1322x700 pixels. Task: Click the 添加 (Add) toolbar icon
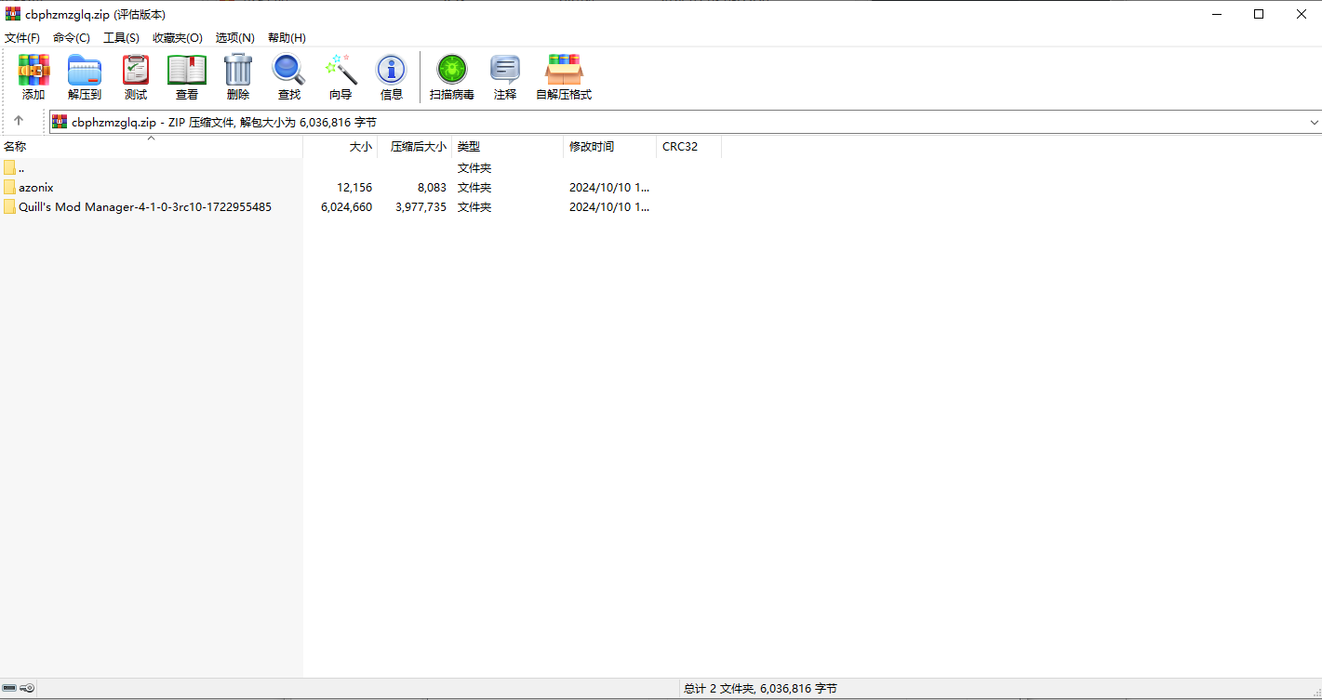[x=33, y=71]
